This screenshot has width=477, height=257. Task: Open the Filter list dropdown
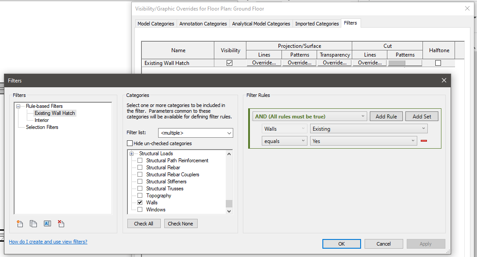(195, 133)
